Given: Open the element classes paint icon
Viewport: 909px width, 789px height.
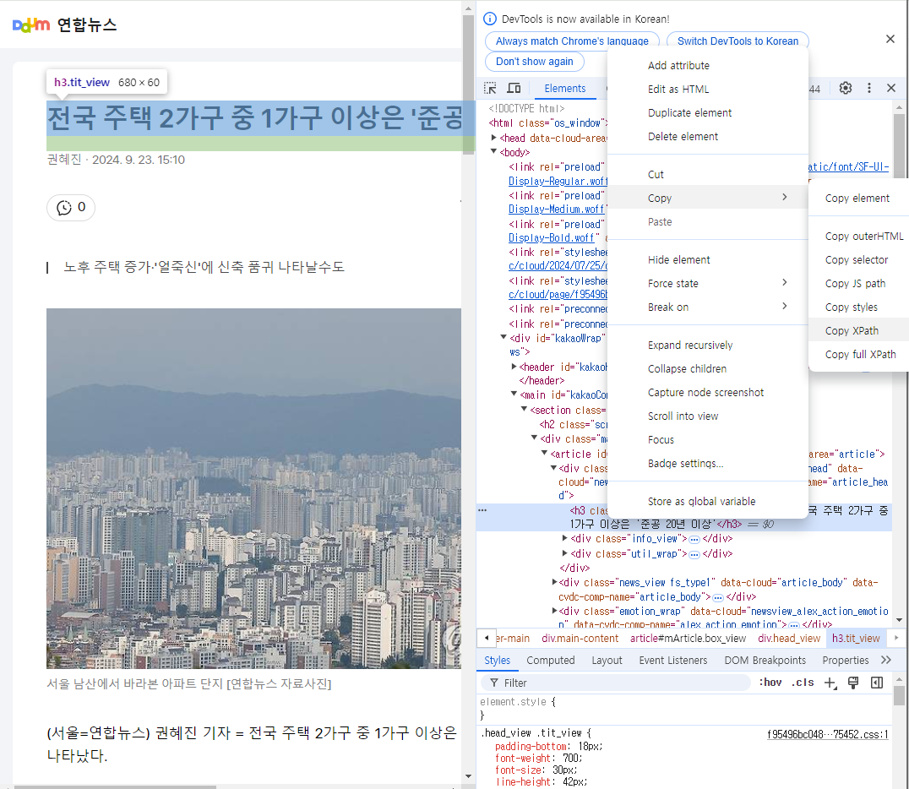Looking at the screenshot, I should (x=853, y=683).
